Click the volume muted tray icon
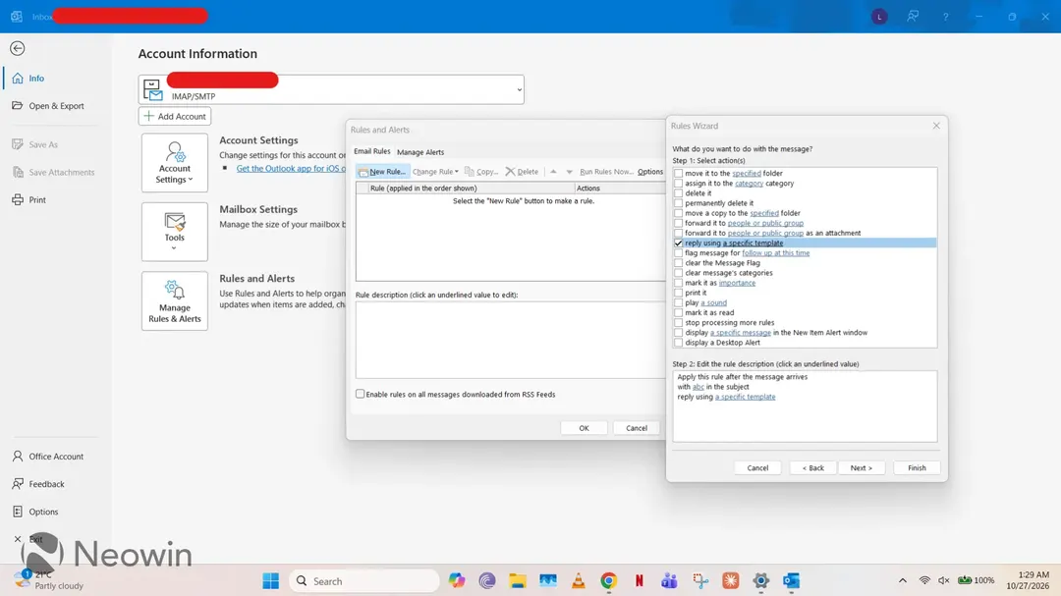Image resolution: width=1061 pixels, height=596 pixels. click(944, 580)
